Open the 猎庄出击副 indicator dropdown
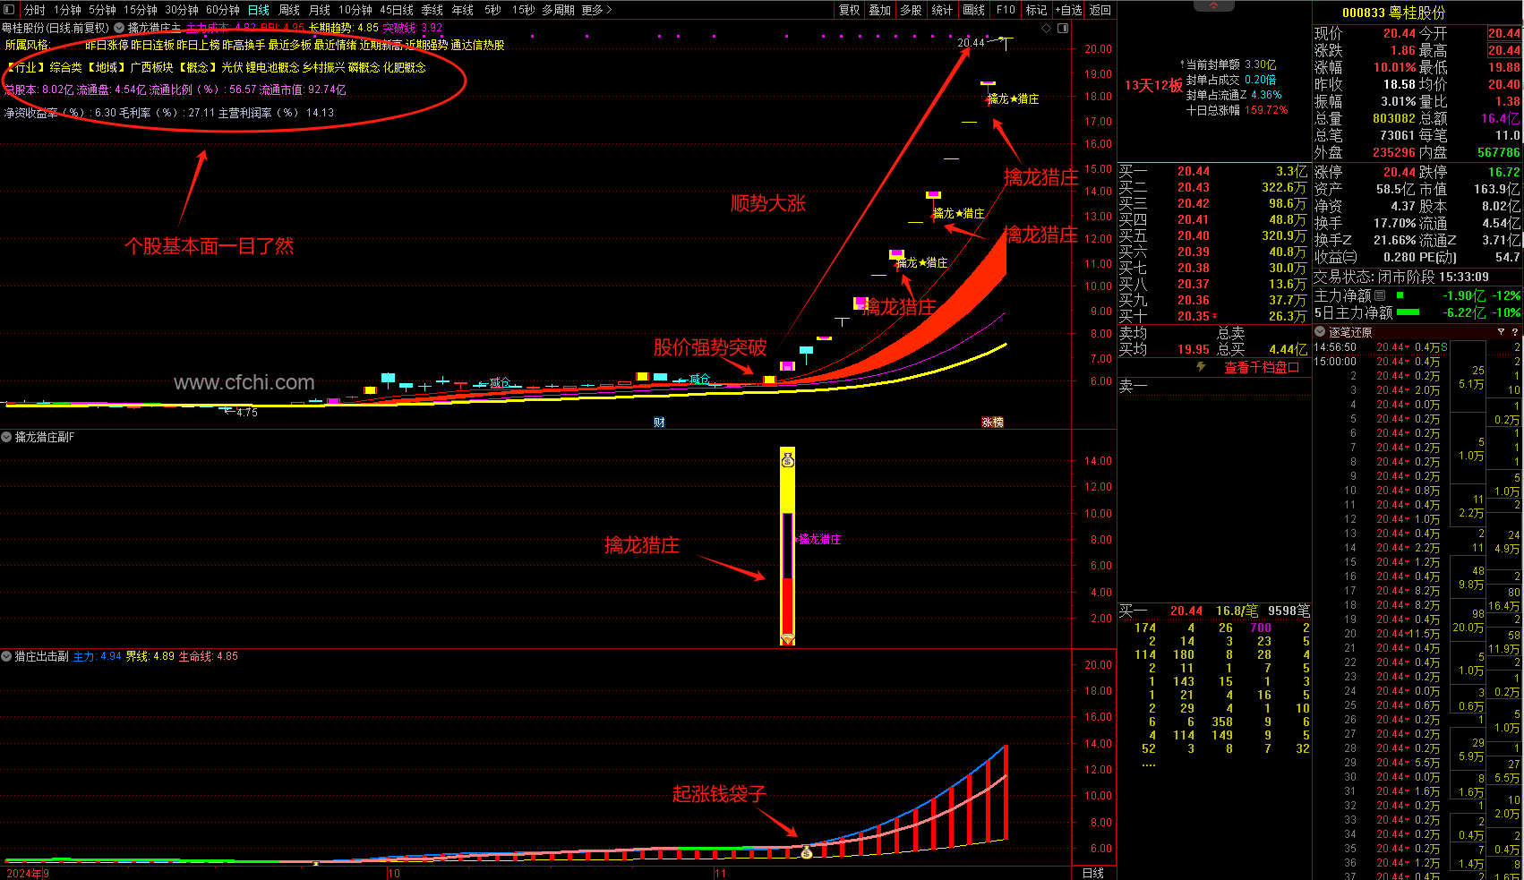 7,656
